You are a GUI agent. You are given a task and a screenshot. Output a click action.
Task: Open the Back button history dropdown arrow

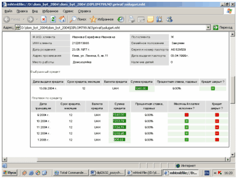click(x=24, y=19)
